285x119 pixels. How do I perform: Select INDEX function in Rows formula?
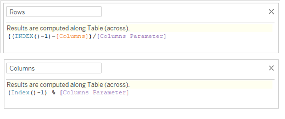[24, 36]
